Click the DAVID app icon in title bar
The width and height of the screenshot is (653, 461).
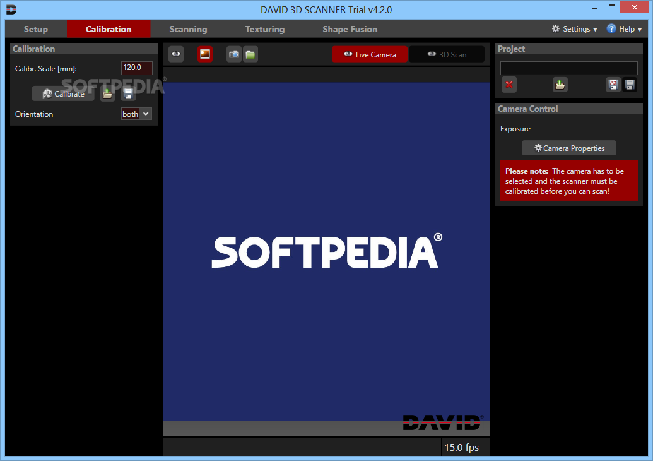pyautogui.click(x=11, y=9)
